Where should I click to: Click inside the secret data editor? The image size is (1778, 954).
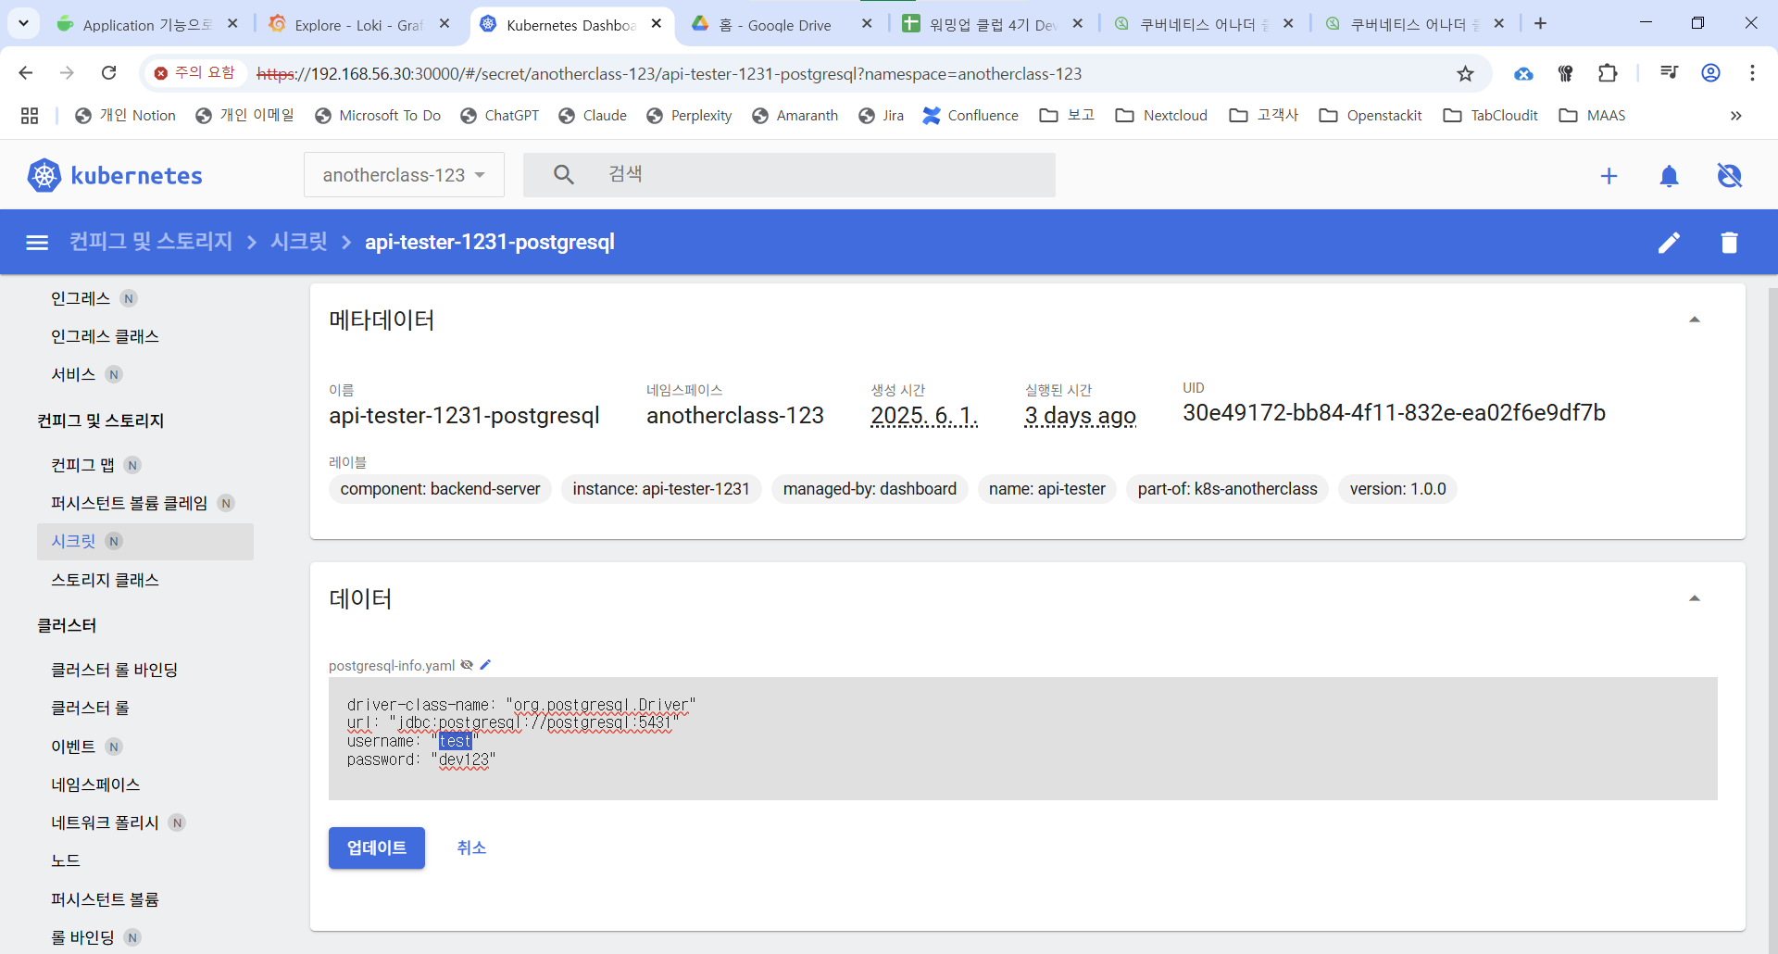point(1023,738)
